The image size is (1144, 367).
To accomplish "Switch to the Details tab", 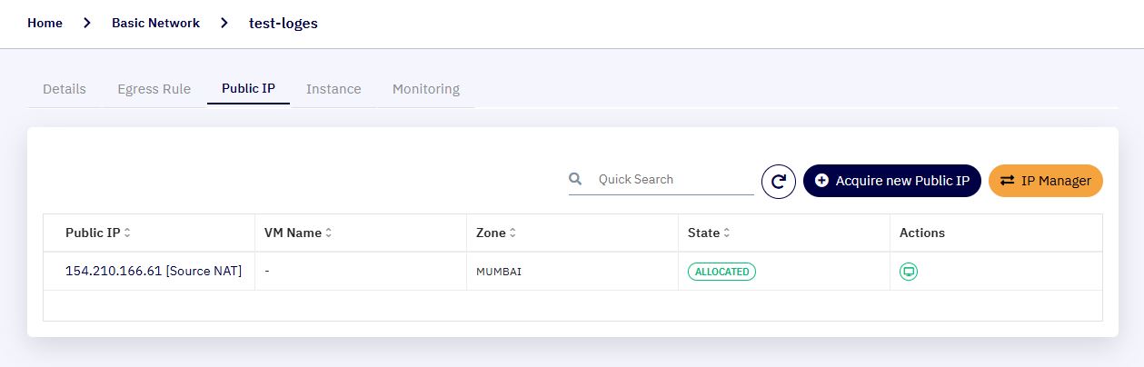I will pos(65,89).
